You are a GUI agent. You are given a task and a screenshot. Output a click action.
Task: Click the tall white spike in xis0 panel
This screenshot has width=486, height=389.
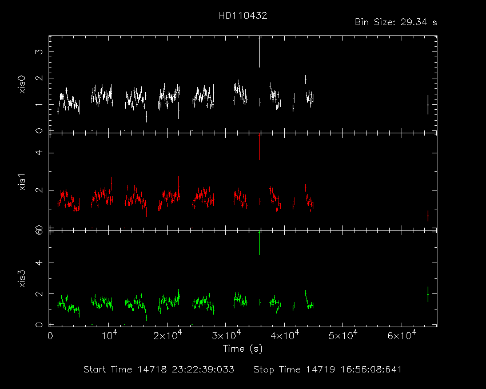point(259,52)
